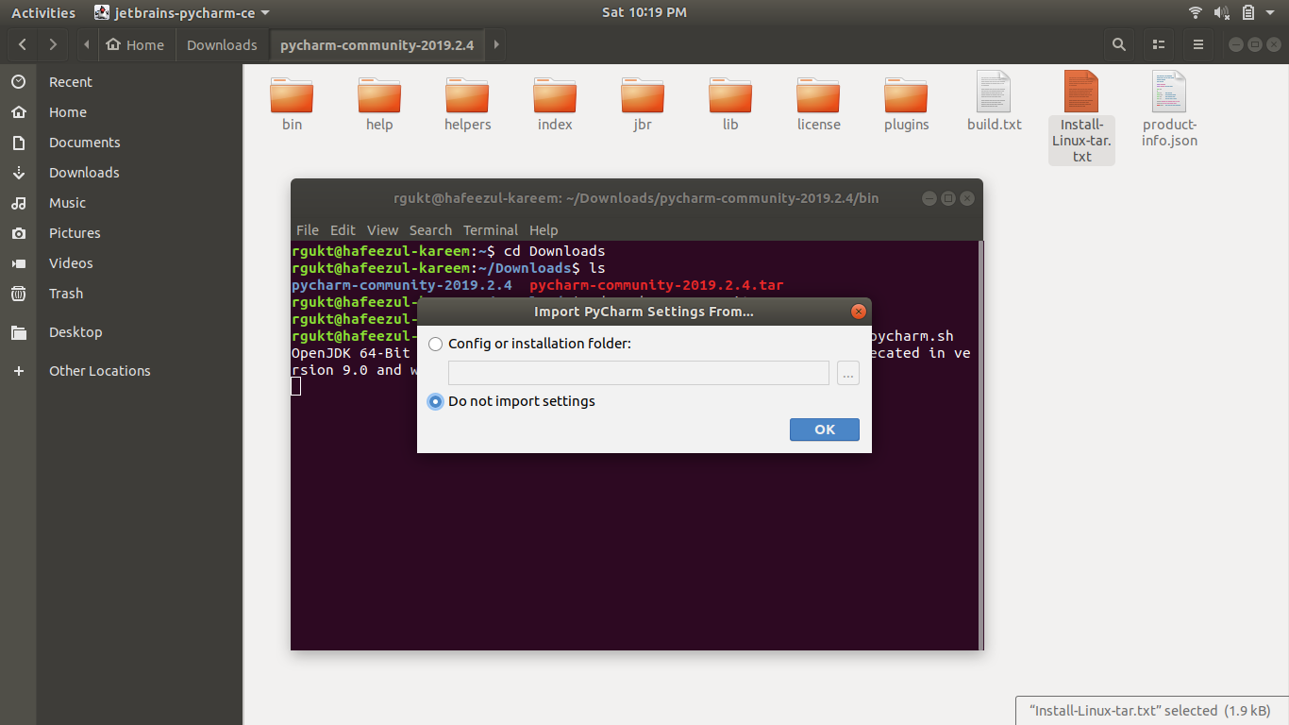Click the installation folder path field
The image size is (1289, 725).
point(639,373)
